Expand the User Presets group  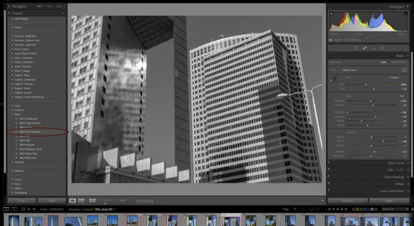[x=12, y=19]
